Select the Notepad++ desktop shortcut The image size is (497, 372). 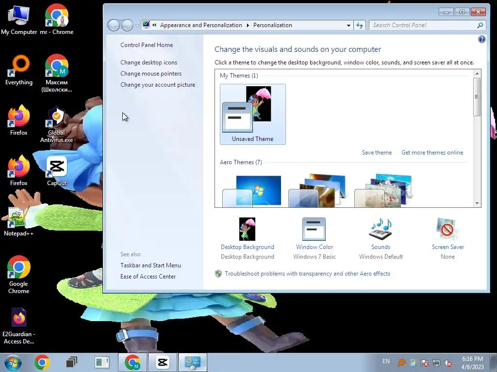19,221
